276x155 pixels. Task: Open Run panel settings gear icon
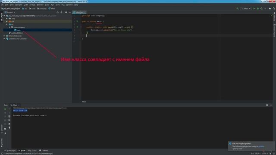267,105
